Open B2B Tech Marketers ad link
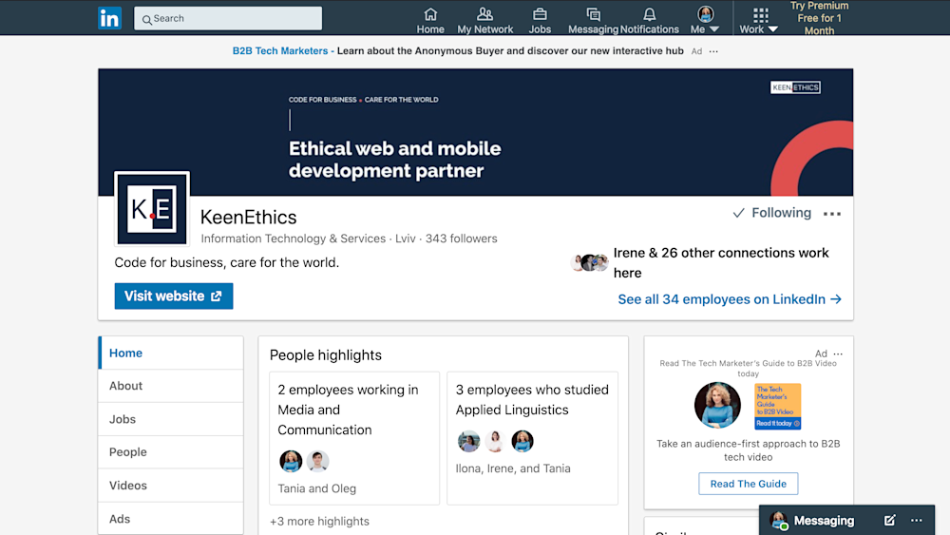Viewport: 950px width, 535px height. [x=280, y=51]
